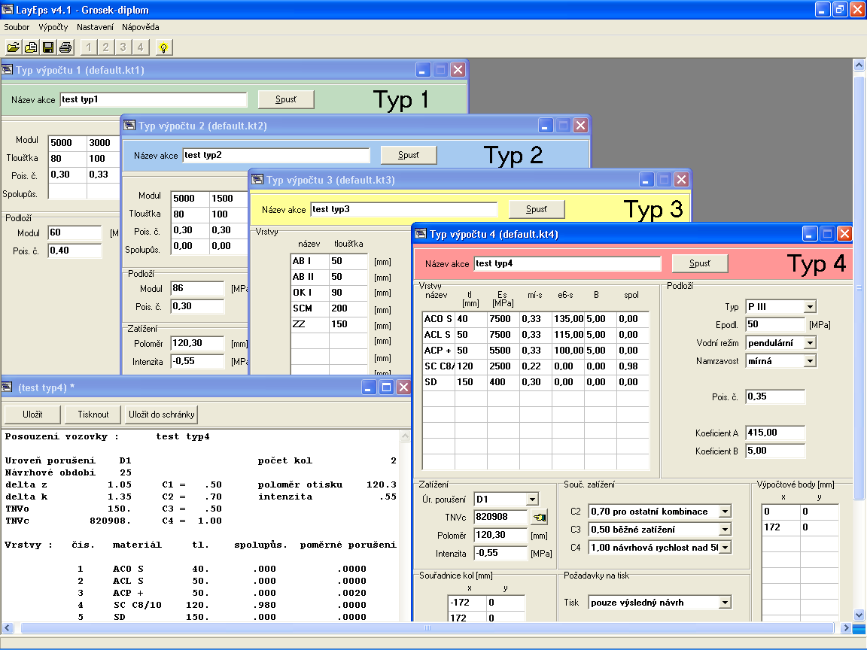Minimize the Typ výpočtu 2 window

pyautogui.click(x=545, y=126)
